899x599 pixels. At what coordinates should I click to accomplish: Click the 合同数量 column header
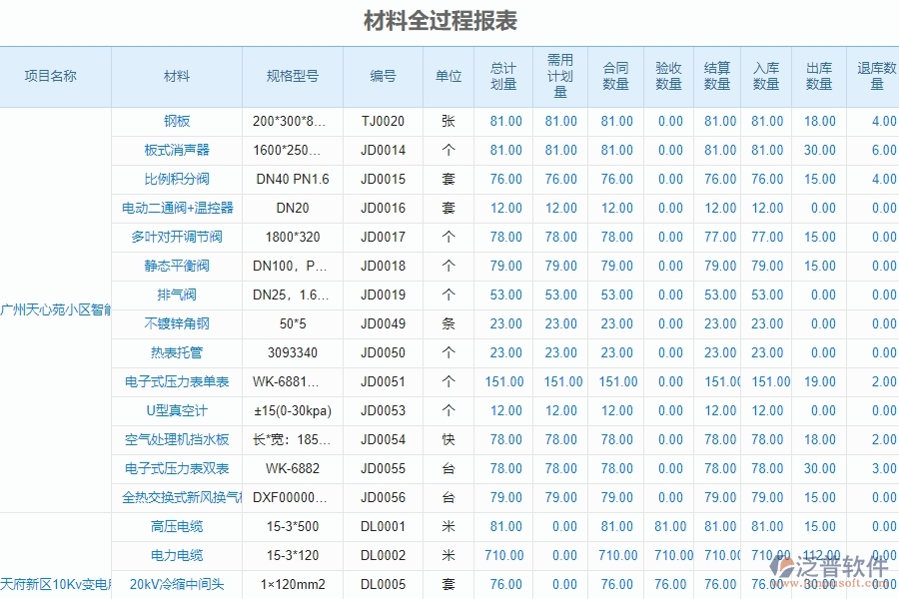(x=613, y=76)
